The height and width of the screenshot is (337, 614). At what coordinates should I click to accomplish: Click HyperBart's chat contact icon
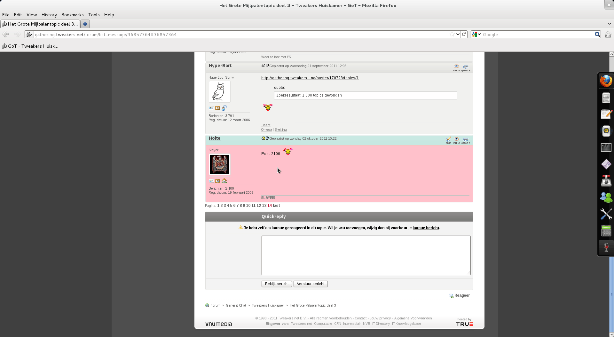[224, 108]
